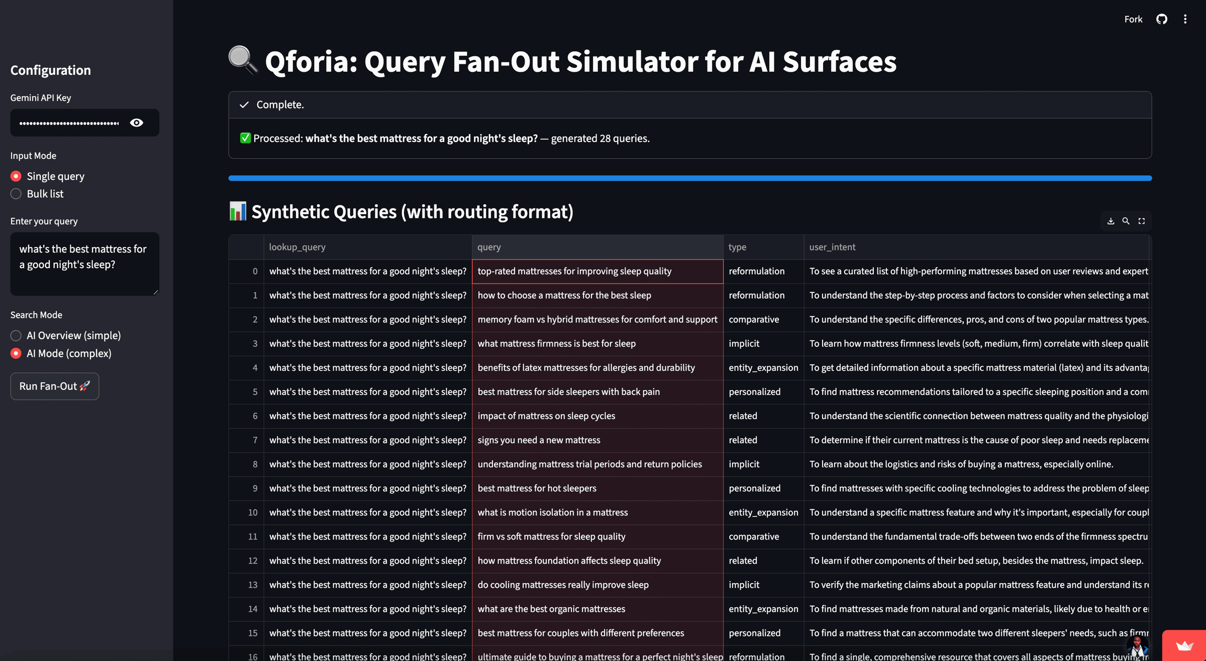Click the table search icon
This screenshot has width=1206, height=661.
[x=1126, y=221]
